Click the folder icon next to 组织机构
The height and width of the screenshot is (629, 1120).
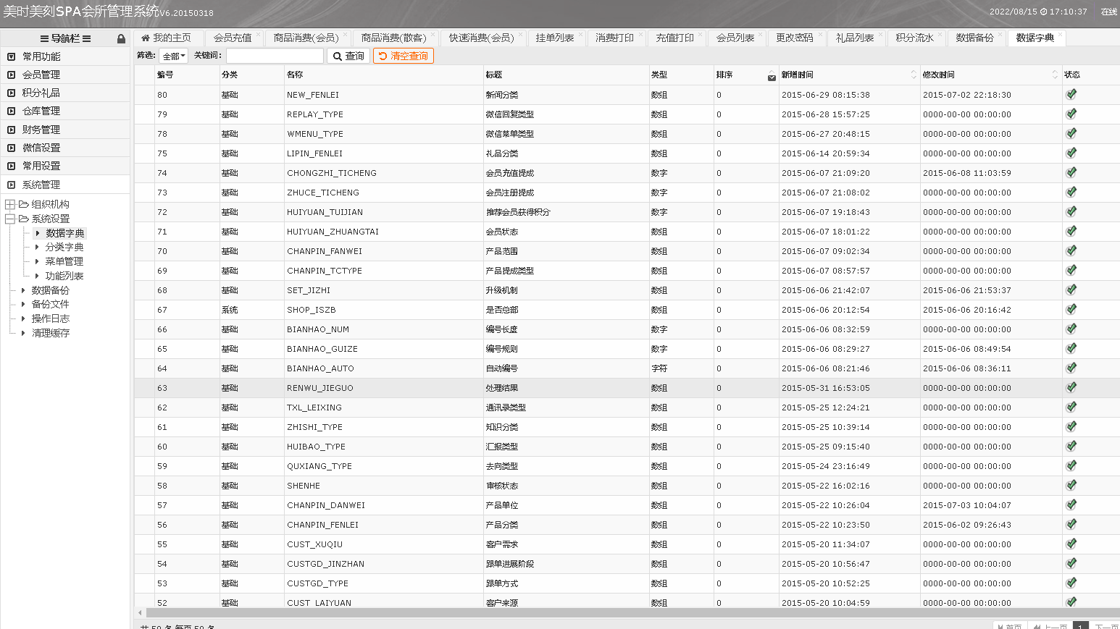click(x=24, y=205)
